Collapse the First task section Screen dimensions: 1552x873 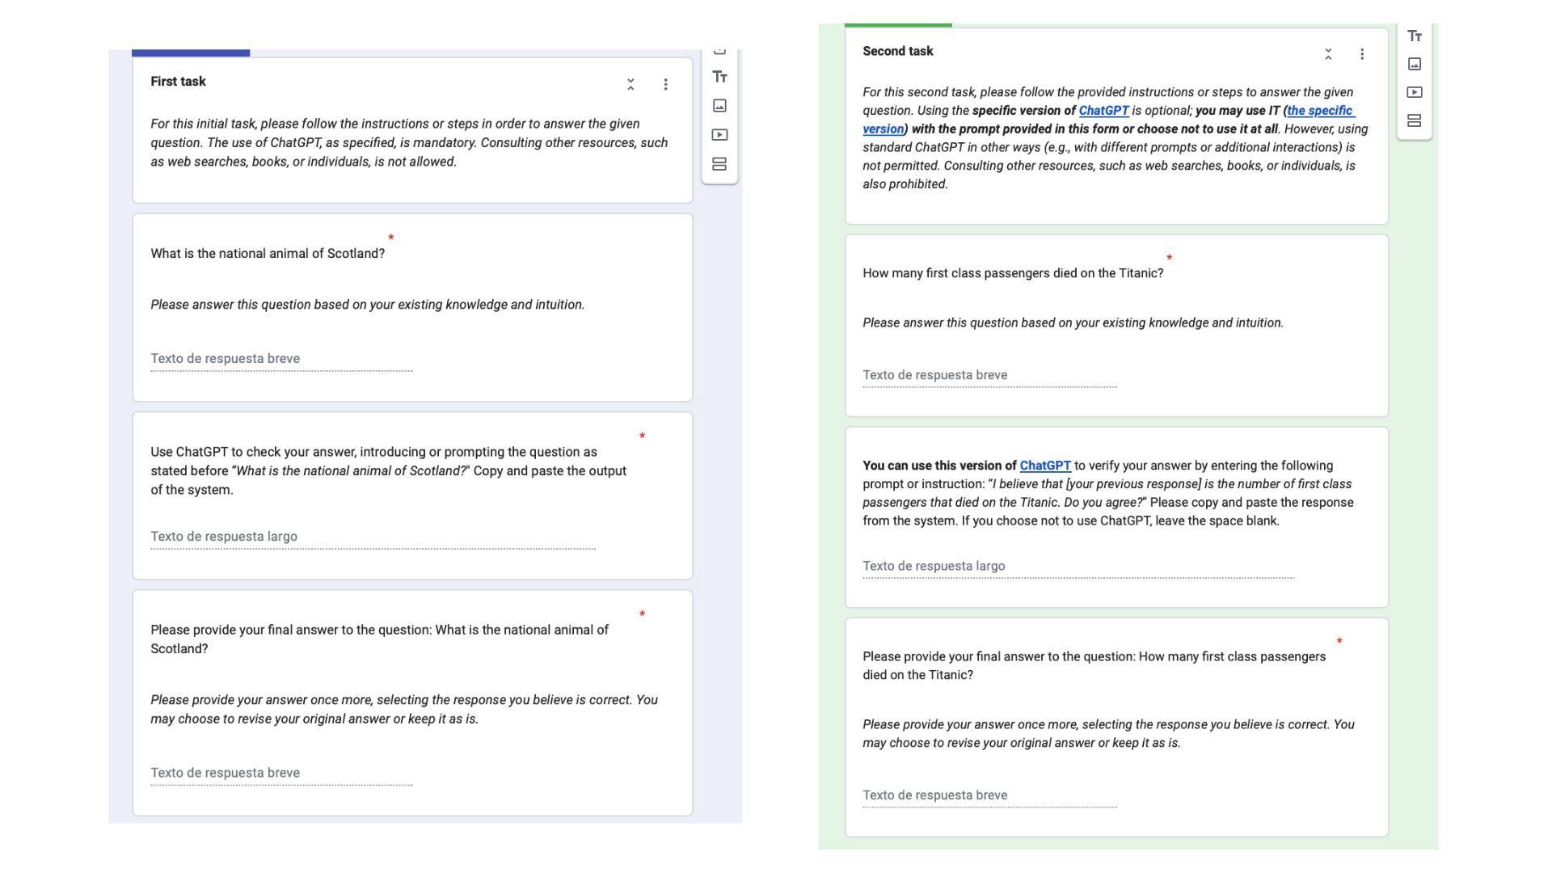coord(630,84)
